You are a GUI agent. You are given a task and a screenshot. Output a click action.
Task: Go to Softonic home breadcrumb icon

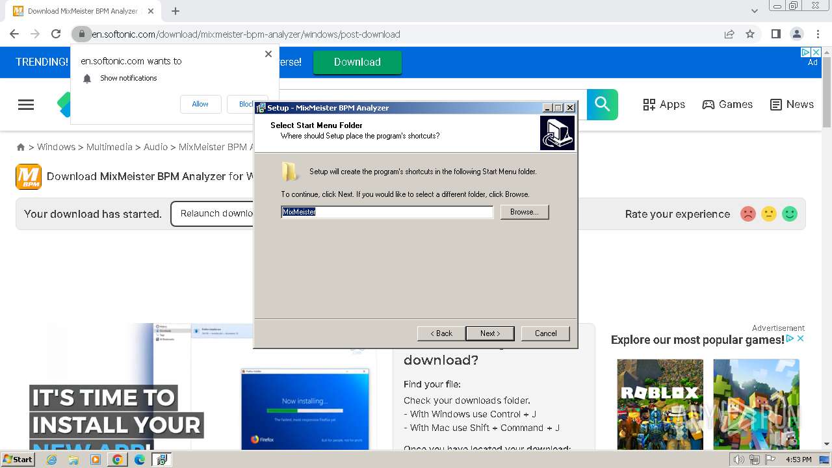pos(21,148)
